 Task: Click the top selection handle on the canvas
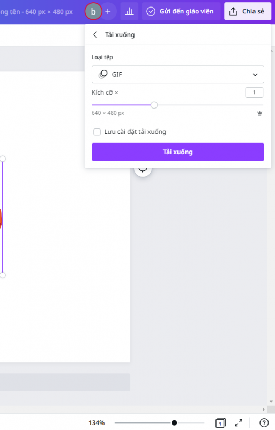tap(3, 159)
